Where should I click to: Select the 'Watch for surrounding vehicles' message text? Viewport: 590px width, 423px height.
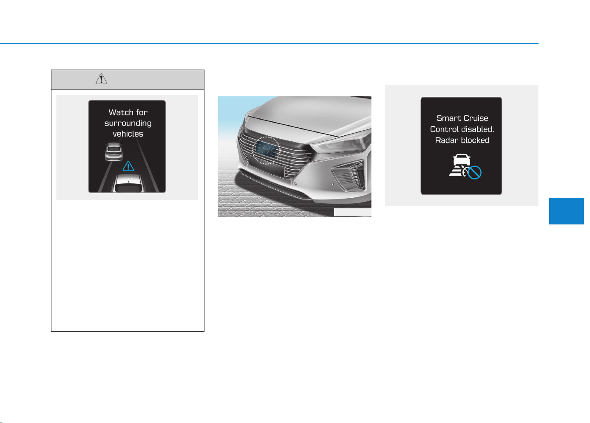(128, 123)
